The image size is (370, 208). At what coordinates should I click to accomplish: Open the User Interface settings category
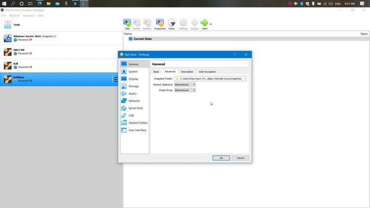coord(135,130)
